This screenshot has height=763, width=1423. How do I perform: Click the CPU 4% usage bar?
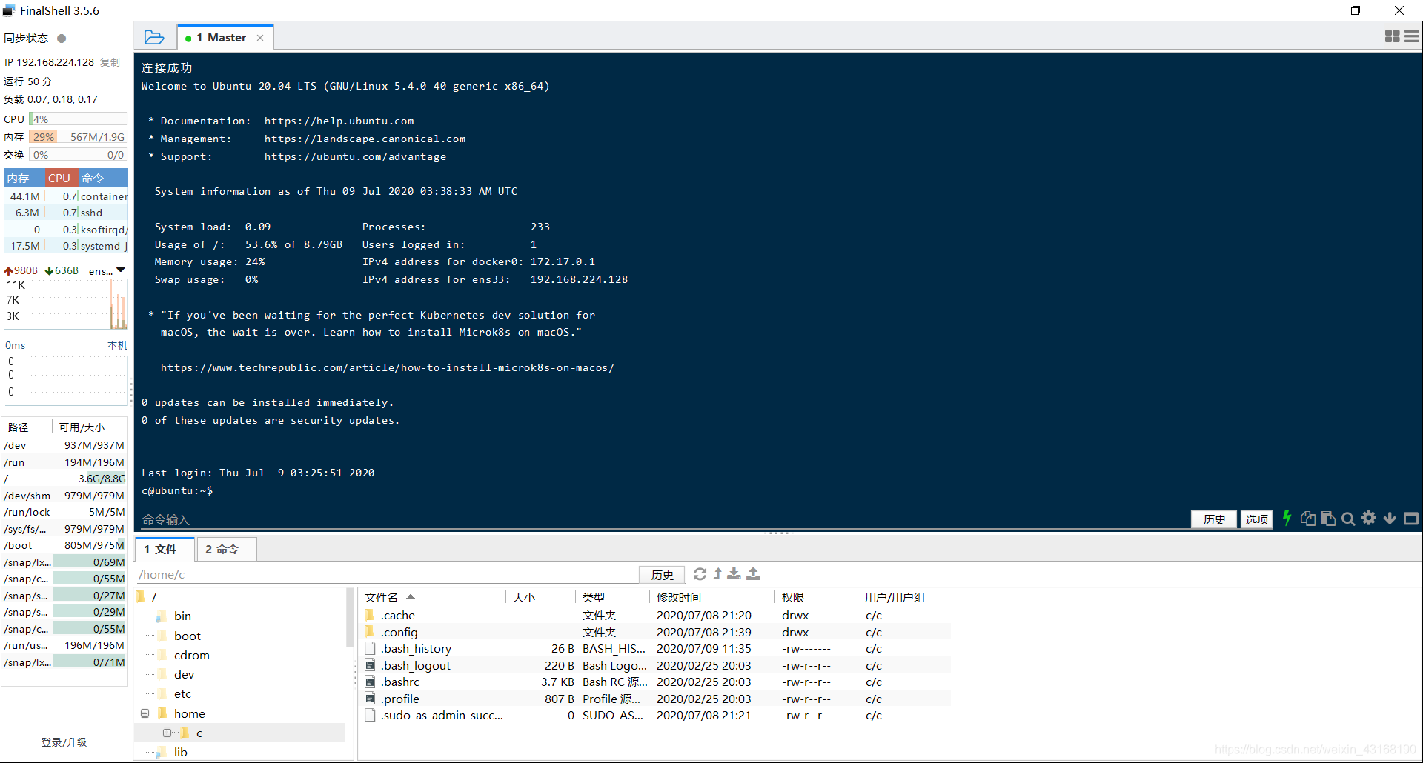click(78, 119)
